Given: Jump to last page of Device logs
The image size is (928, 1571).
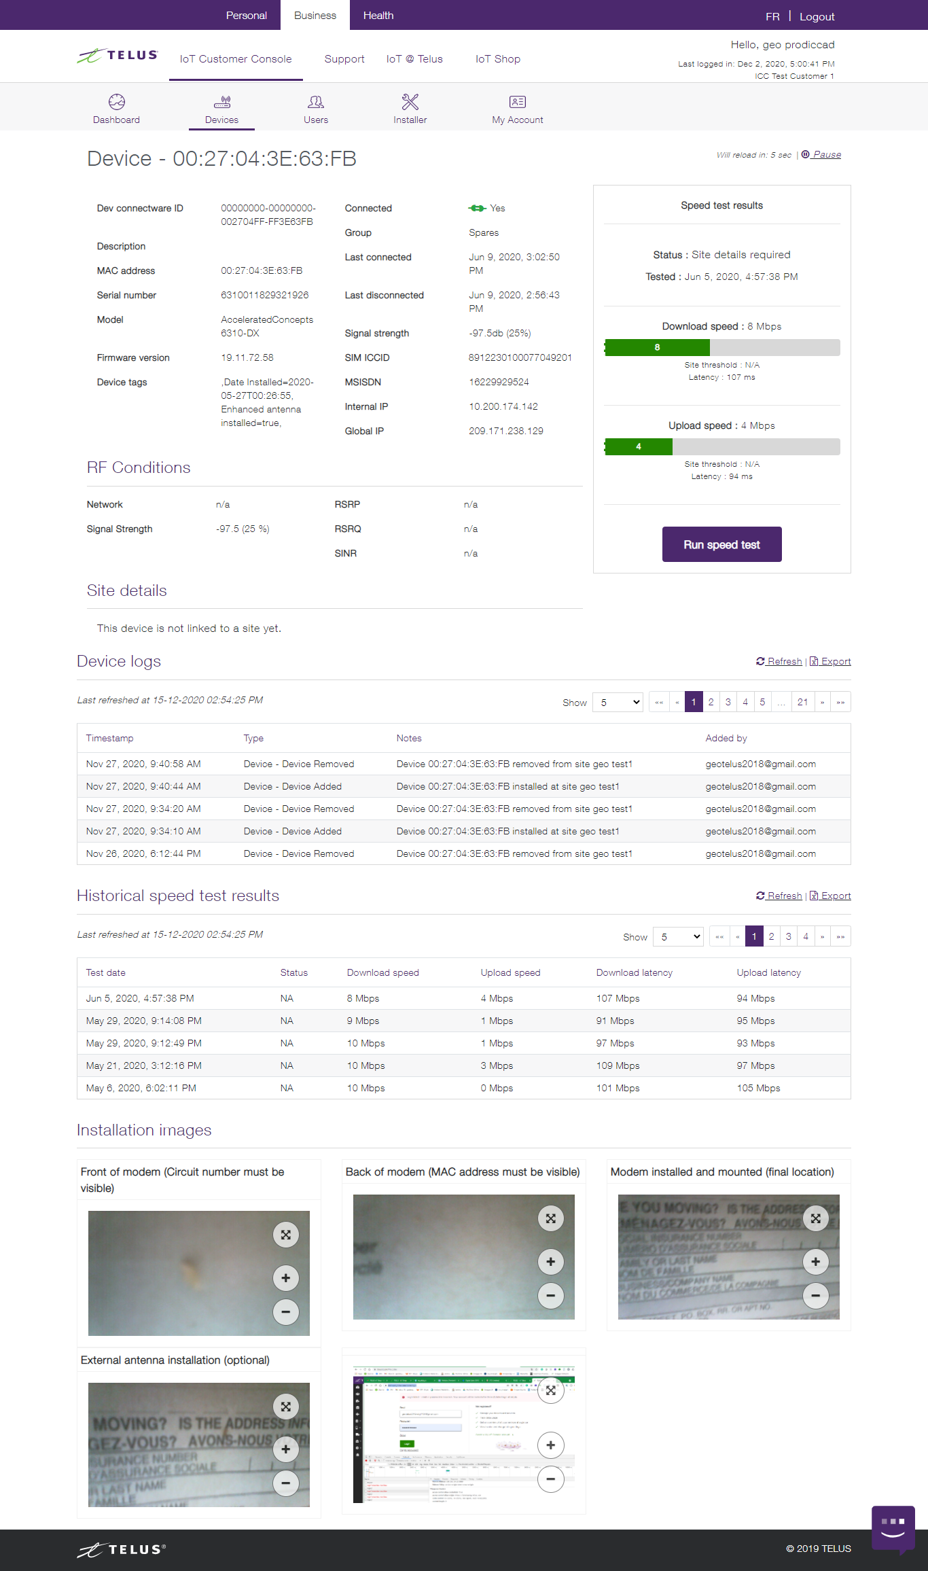Looking at the screenshot, I should pyautogui.click(x=841, y=702).
